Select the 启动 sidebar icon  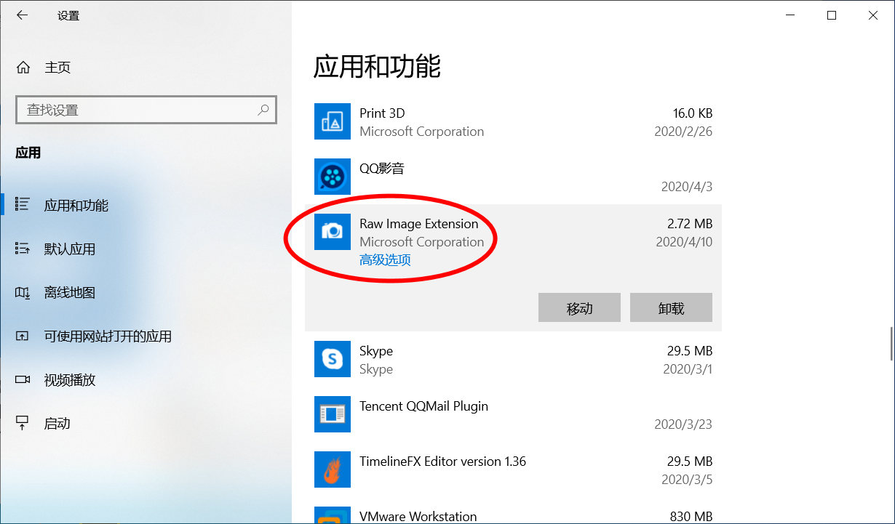click(x=23, y=423)
